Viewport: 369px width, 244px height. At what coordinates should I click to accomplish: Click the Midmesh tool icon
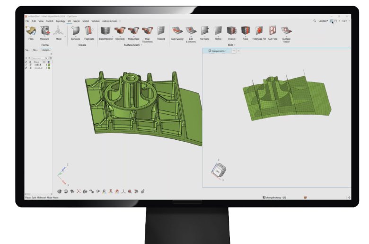pyautogui.click(x=120, y=31)
